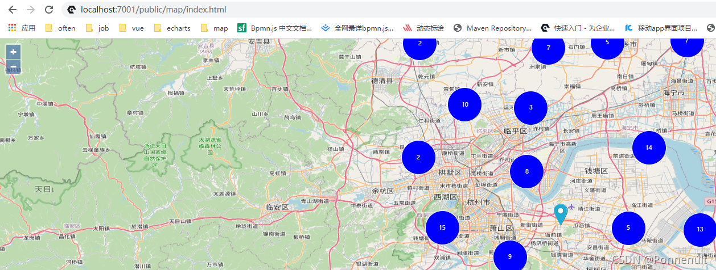Click the 余杭区 label on map
Viewport: 716px width, 270px height.
click(382, 190)
